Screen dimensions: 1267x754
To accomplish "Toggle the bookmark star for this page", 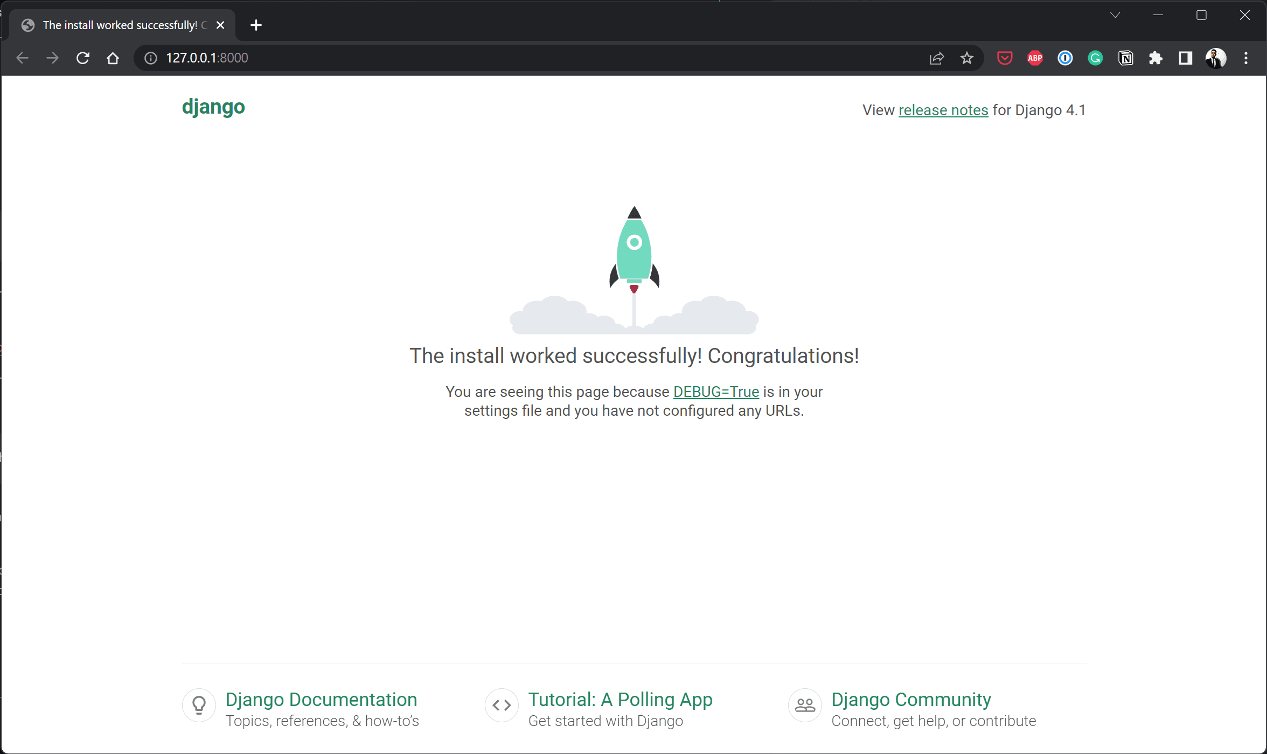I will pyautogui.click(x=967, y=58).
